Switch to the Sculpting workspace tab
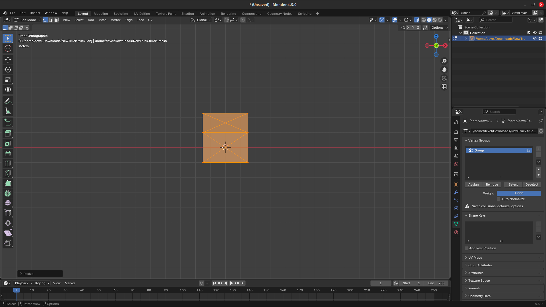 pyautogui.click(x=121, y=14)
